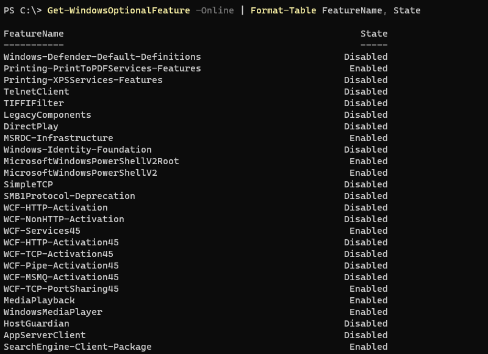Click the Printing-XPSServices-Features entry
488x354 pixels.
click(83, 80)
